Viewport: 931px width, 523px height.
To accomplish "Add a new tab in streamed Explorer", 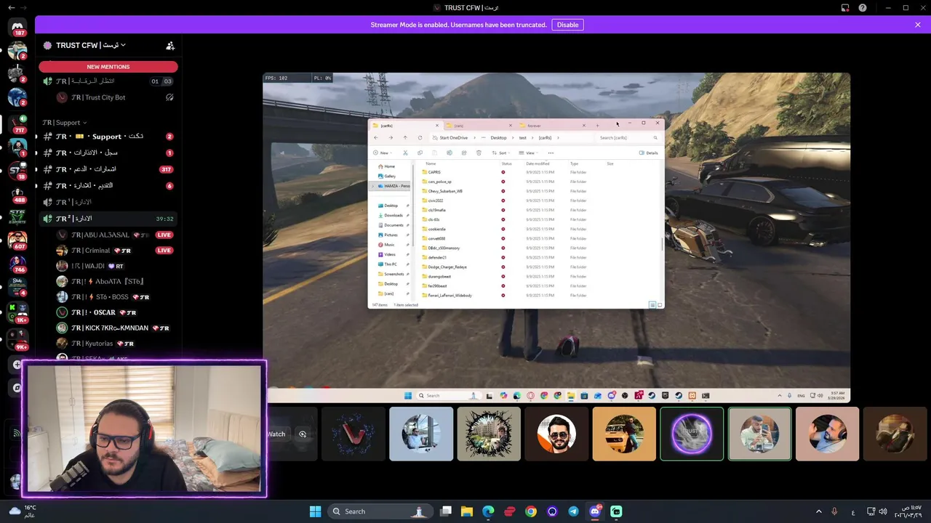I will click(597, 126).
